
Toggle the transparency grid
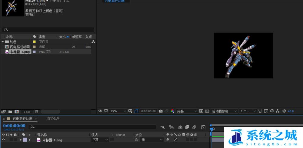point(207,111)
